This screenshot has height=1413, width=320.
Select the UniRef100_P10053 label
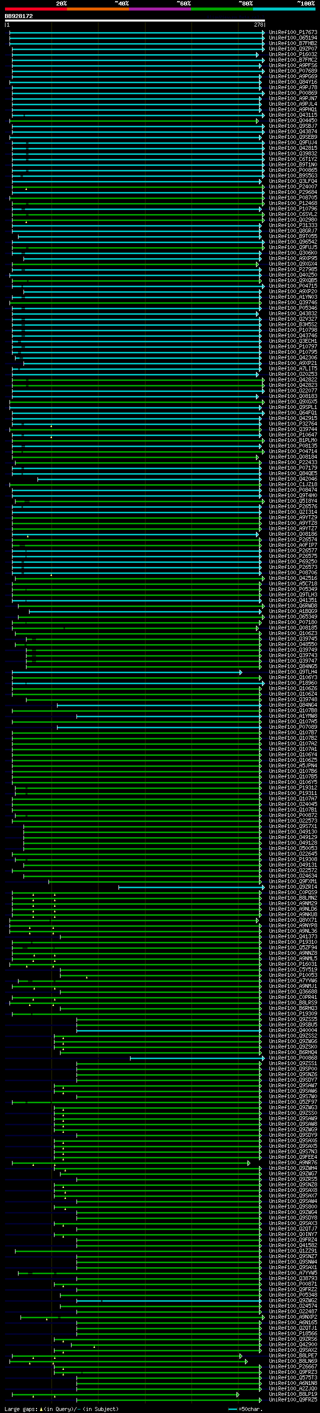click(293, 975)
